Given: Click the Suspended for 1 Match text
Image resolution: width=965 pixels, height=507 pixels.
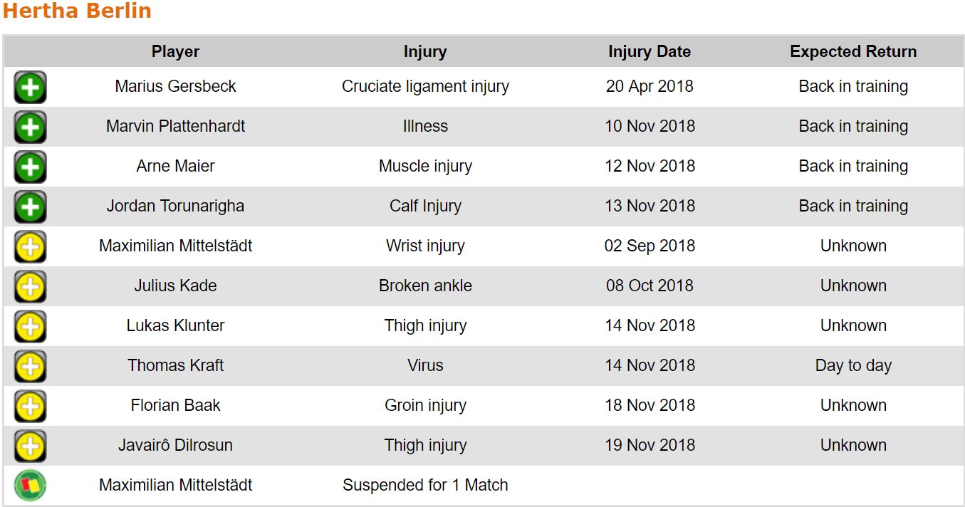Looking at the screenshot, I should click(x=425, y=486).
